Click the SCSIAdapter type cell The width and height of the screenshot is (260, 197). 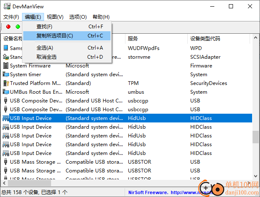pos(205,57)
